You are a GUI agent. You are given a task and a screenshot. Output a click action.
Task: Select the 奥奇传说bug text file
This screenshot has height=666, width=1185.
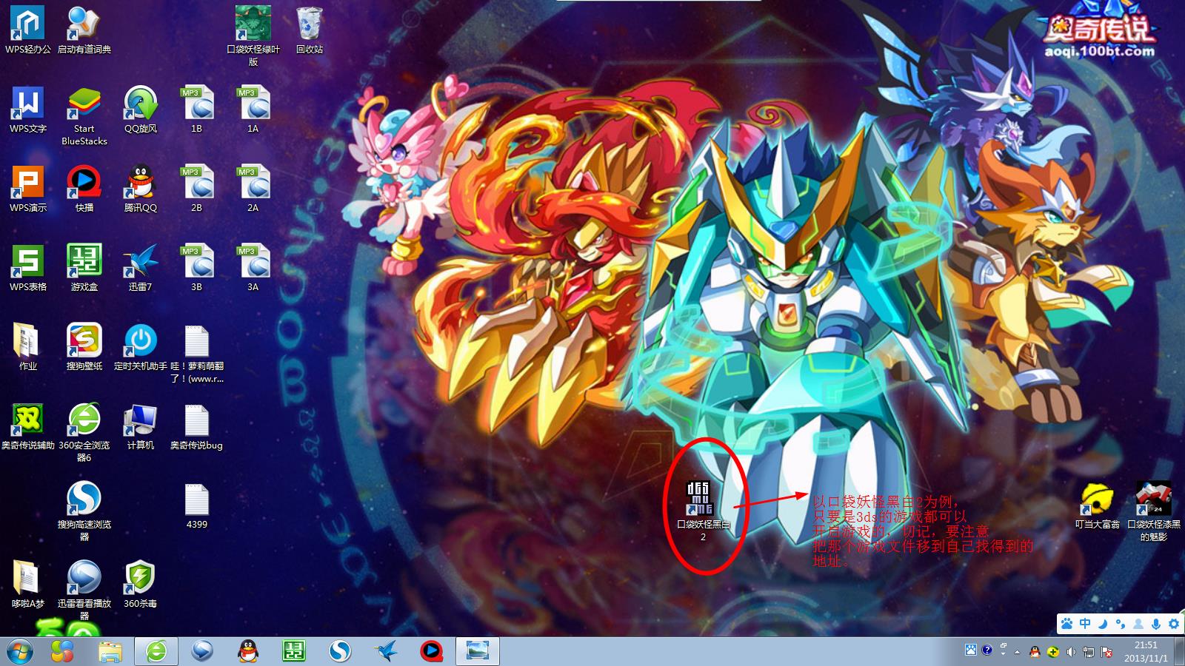(197, 426)
